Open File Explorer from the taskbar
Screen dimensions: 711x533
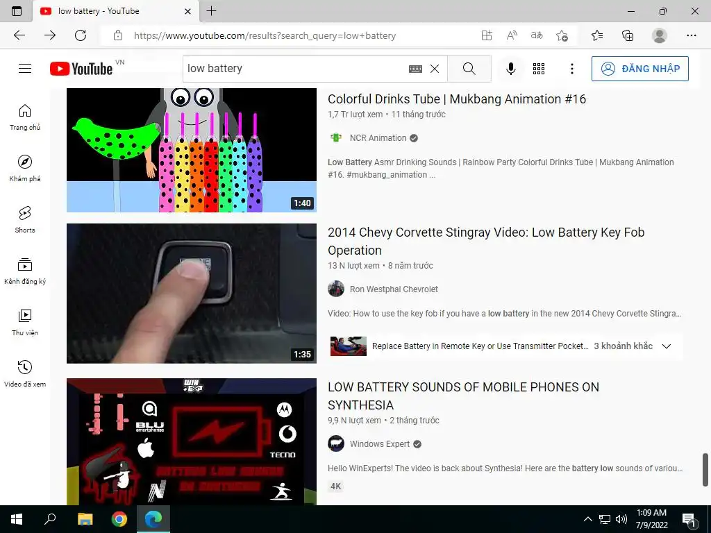[85, 519]
